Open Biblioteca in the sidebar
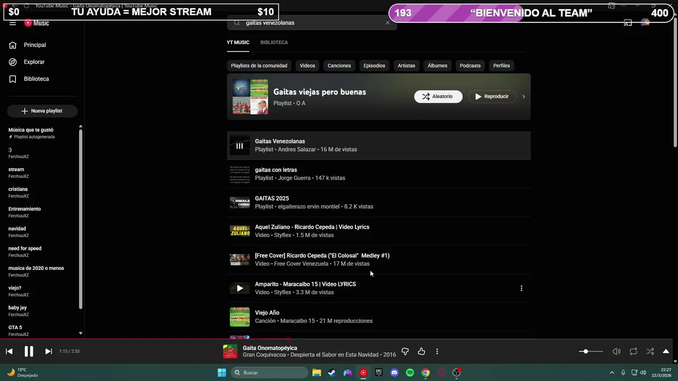This screenshot has width=678, height=381. (x=29, y=79)
